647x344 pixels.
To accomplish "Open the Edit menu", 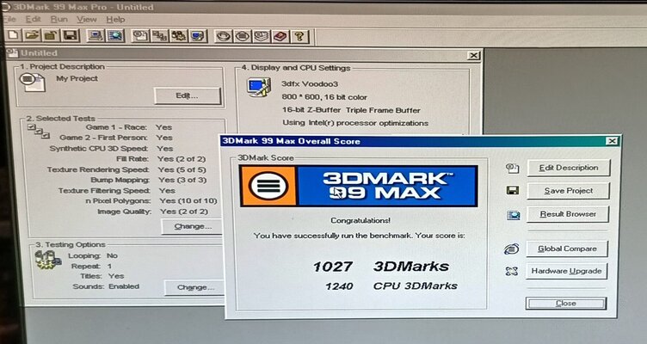I will (x=33, y=19).
